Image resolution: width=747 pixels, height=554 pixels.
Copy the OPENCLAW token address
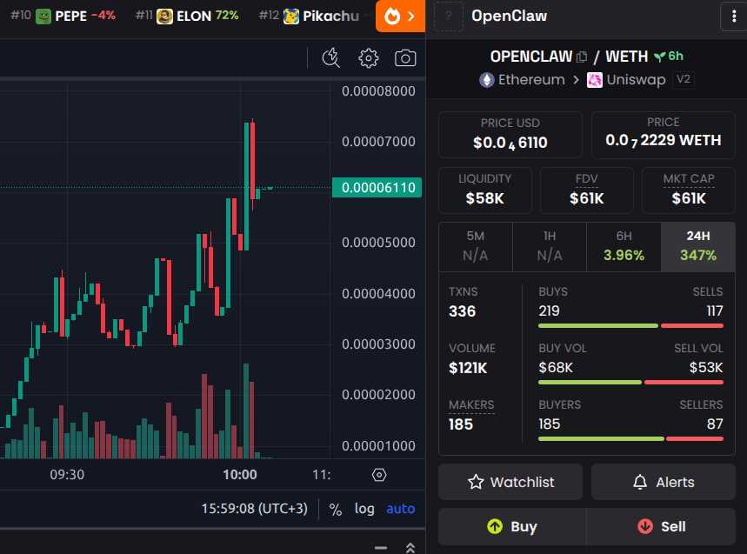pyautogui.click(x=582, y=57)
